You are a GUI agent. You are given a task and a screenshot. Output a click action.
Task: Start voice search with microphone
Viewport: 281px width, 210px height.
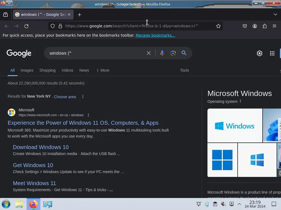[162, 53]
